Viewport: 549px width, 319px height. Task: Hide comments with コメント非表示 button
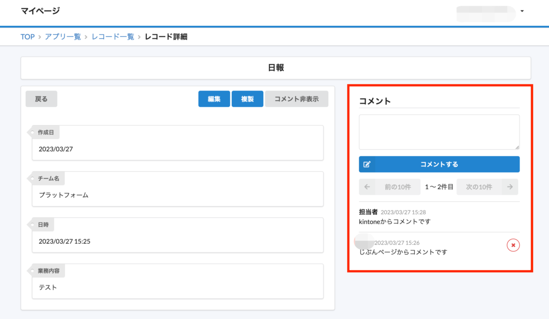point(297,99)
